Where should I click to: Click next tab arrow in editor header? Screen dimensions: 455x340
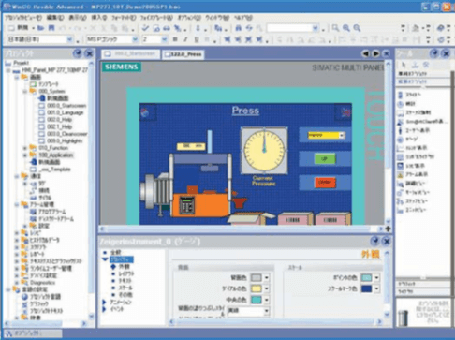pos(375,53)
